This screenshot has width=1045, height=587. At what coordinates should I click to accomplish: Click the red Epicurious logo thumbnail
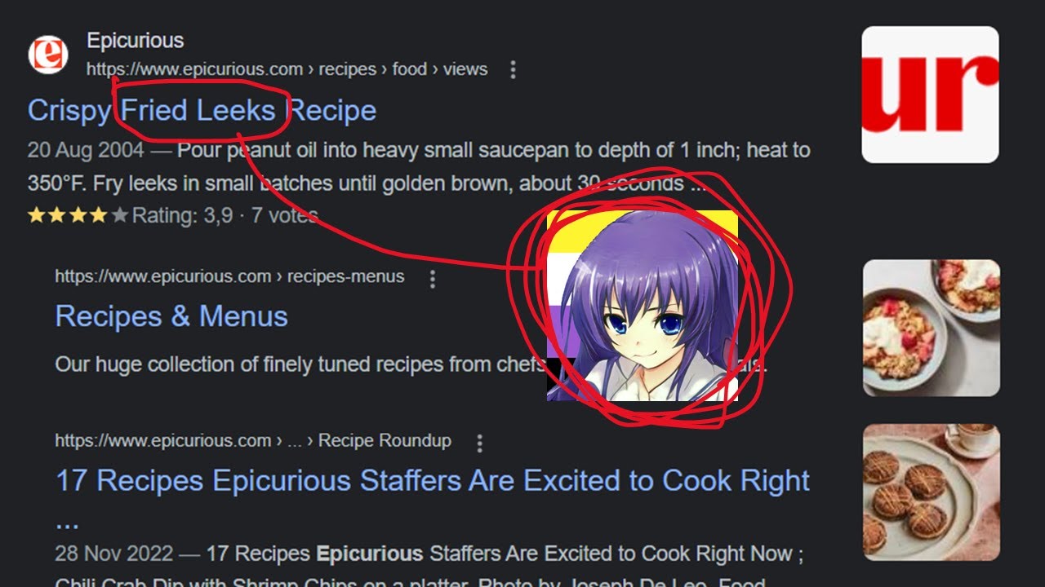pyautogui.click(x=931, y=95)
